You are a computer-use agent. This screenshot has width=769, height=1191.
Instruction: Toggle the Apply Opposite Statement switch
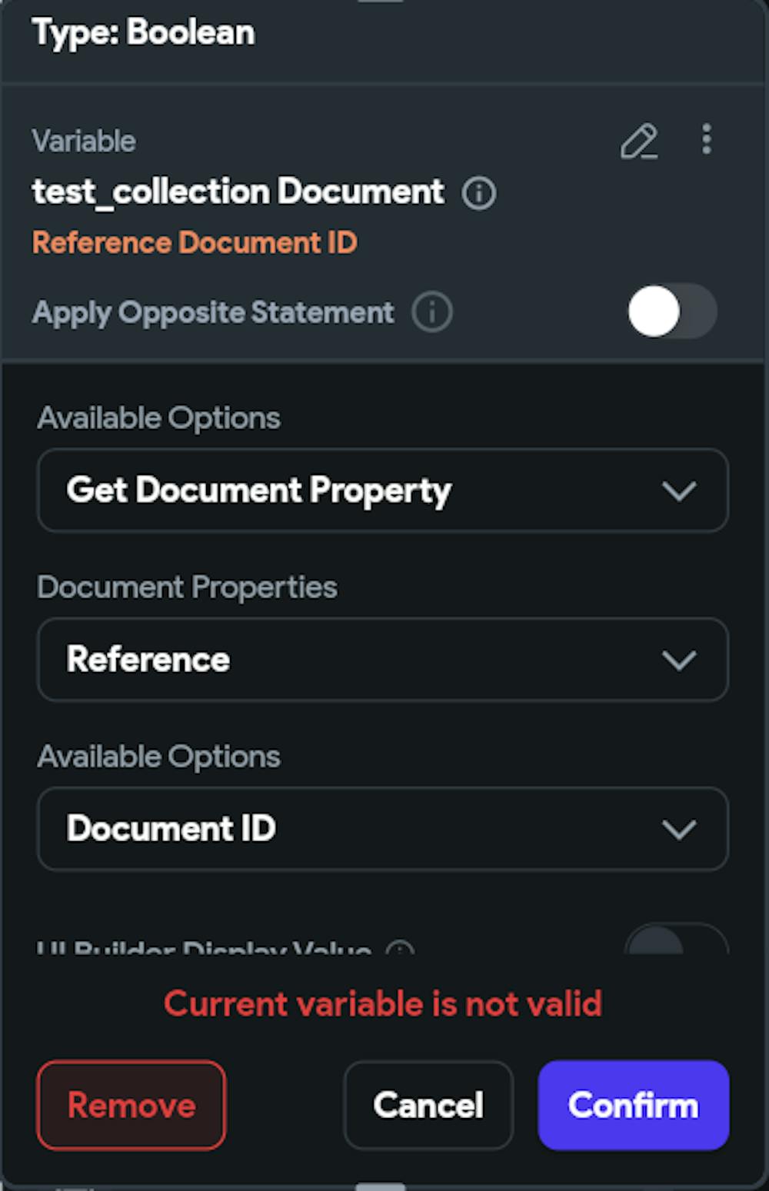[671, 311]
